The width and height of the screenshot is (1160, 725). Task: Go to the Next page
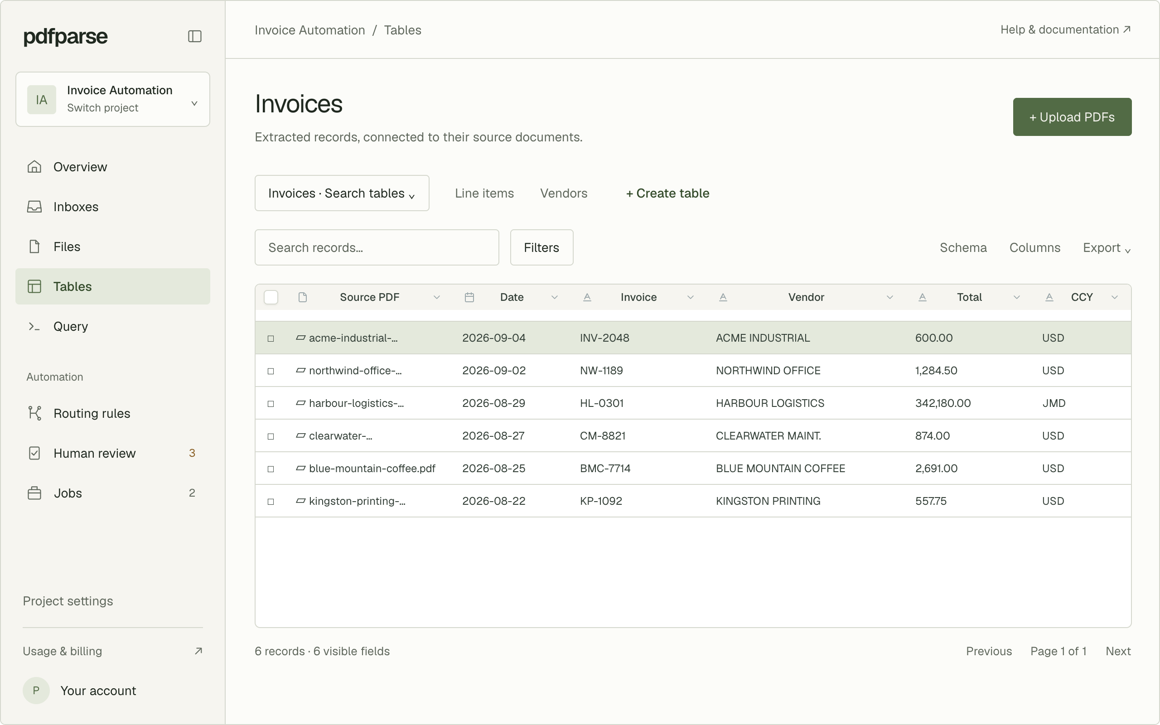click(x=1118, y=651)
